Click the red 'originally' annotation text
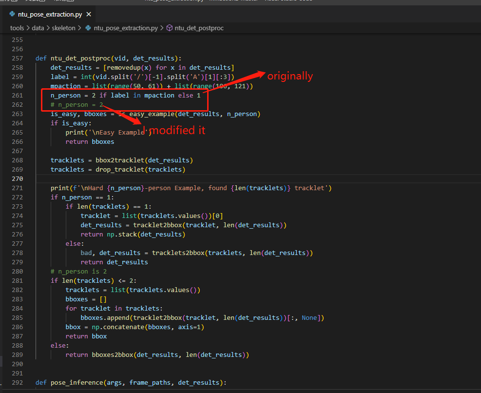Image resolution: width=481 pixels, height=393 pixels. 290,76
